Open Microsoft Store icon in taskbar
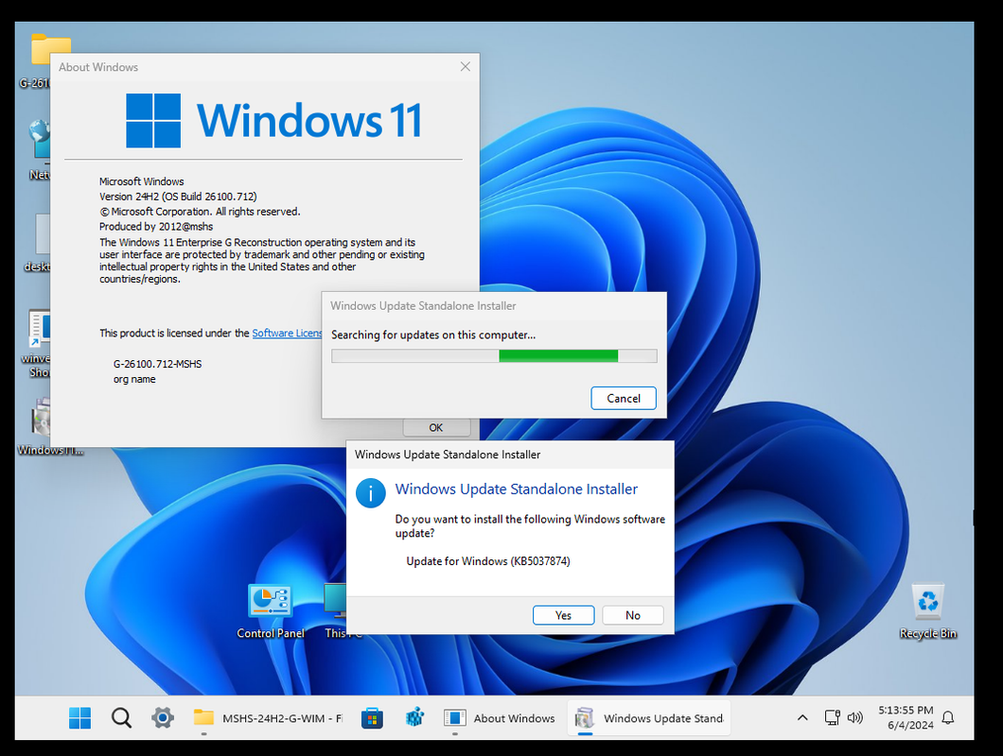Screen dimensions: 1003x756 tap(372, 717)
